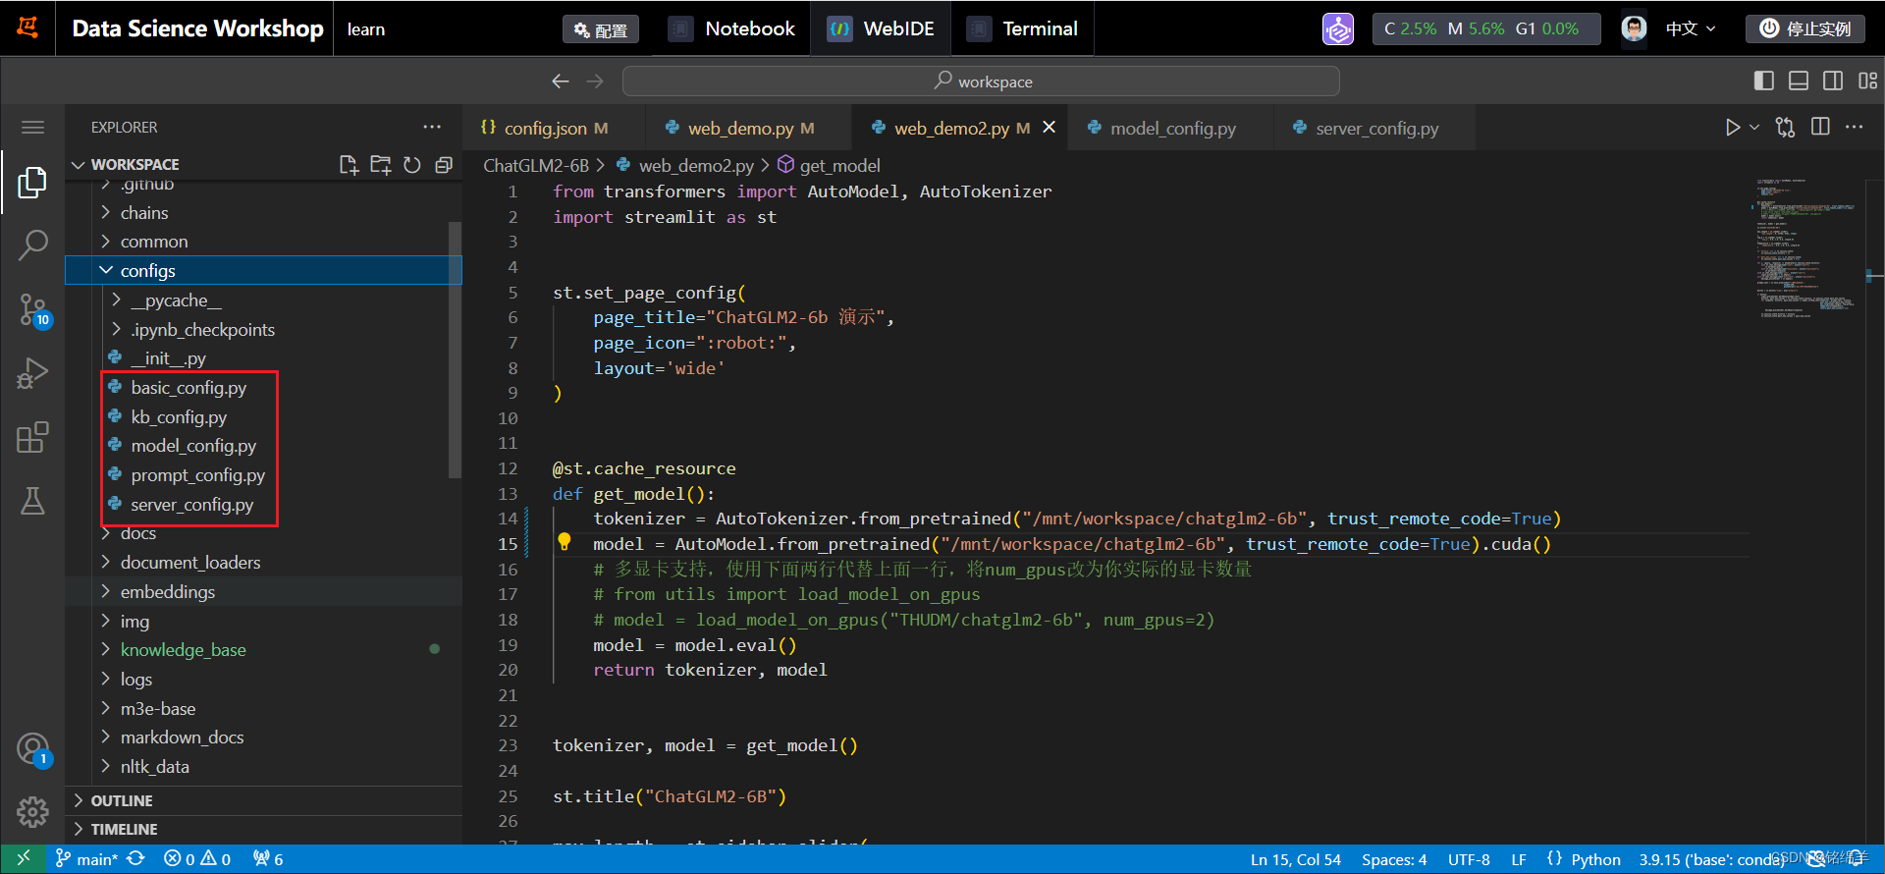Click the lightbulb code action on line 15
Viewport: 1885px width, 874px height.
point(565,542)
